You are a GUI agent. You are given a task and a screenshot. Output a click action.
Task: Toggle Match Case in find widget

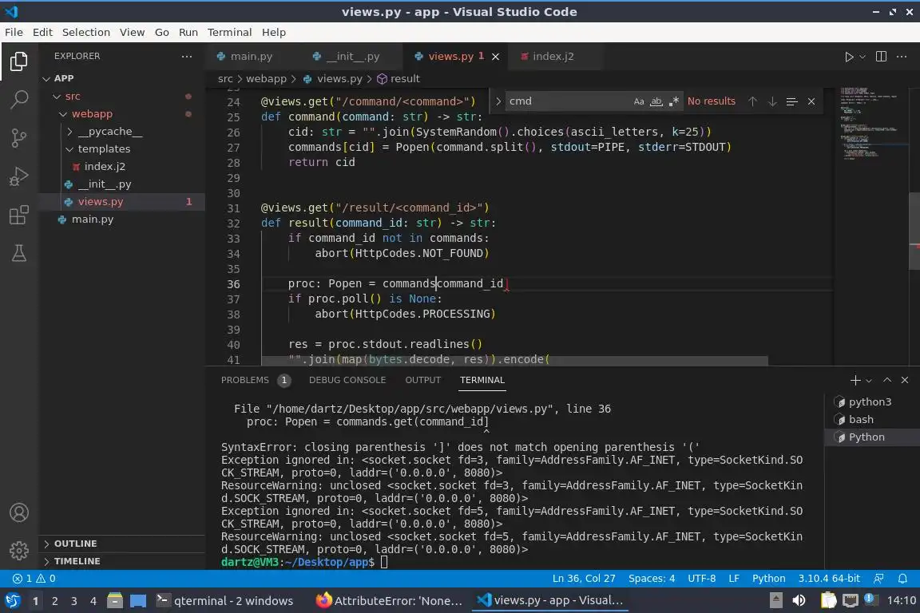(x=638, y=101)
